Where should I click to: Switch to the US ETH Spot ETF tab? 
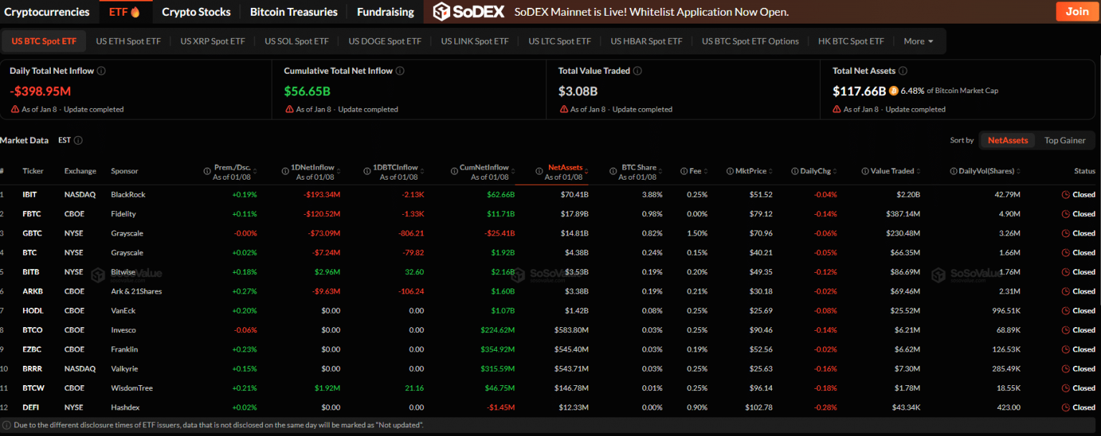128,42
